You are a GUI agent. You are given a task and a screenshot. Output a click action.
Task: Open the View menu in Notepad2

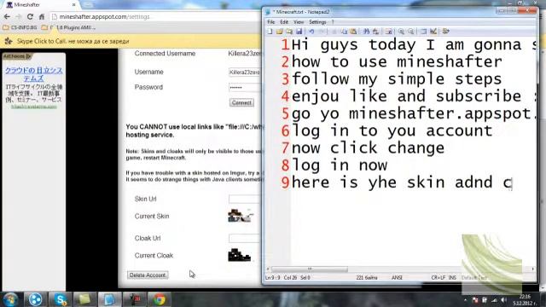(x=299, y=22)
